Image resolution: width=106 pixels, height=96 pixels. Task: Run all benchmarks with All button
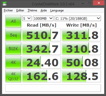(x=13, y=21)
